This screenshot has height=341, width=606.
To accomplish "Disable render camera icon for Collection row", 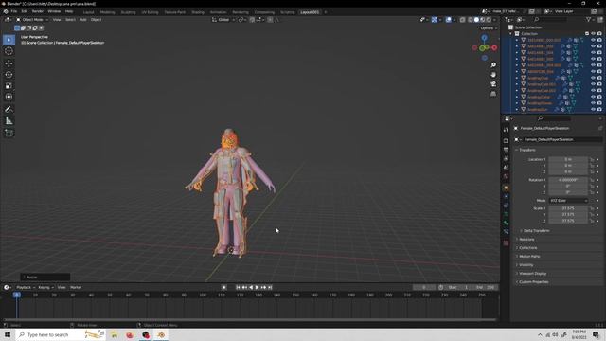I will point(599,34).
